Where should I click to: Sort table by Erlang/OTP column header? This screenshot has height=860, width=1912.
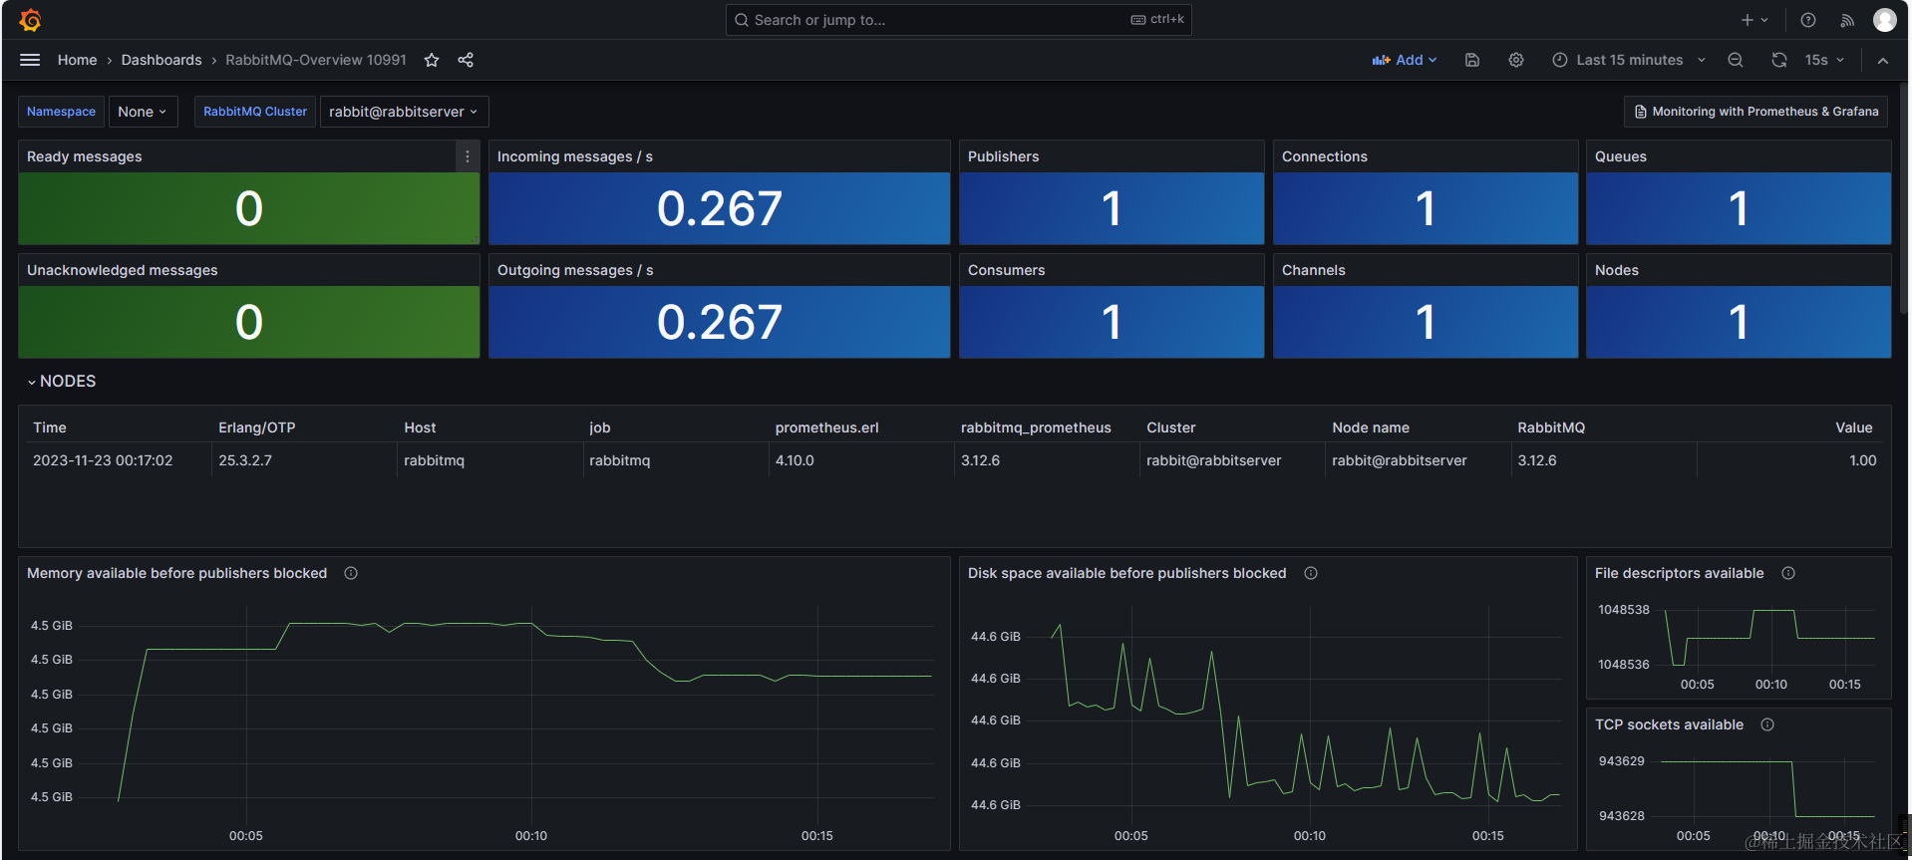(x=257, y=428)
